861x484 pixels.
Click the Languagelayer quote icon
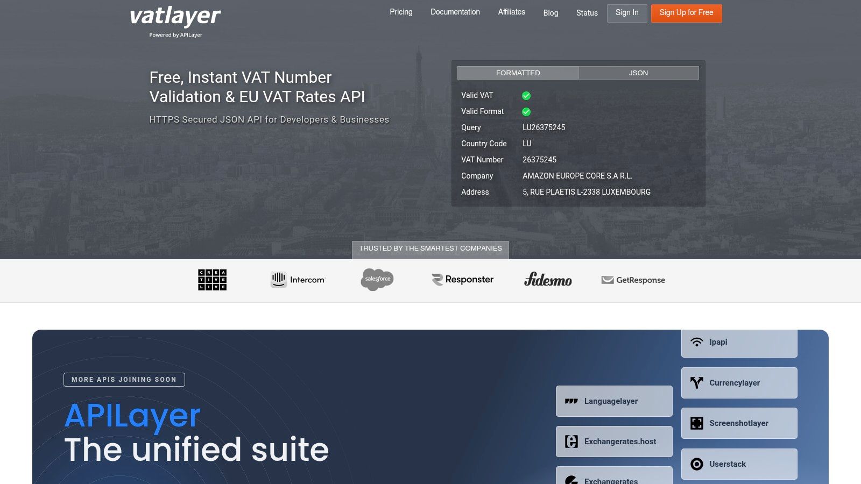tap(571, 401)
